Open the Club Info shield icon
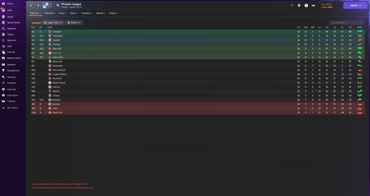Image resolution: width=370 pixels, height=196 pixels. coord(3,90)
